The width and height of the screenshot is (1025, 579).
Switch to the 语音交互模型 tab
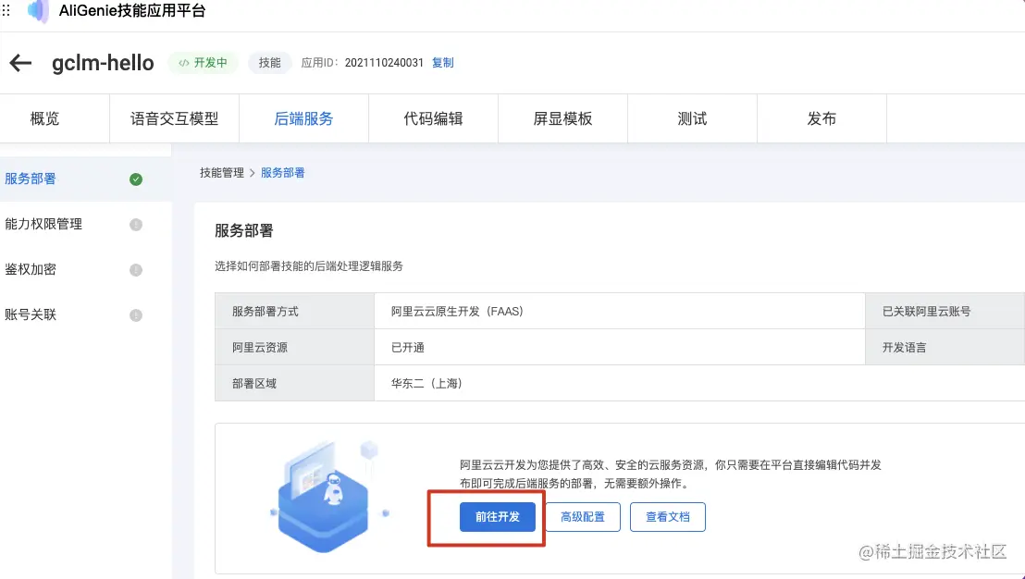175,118
